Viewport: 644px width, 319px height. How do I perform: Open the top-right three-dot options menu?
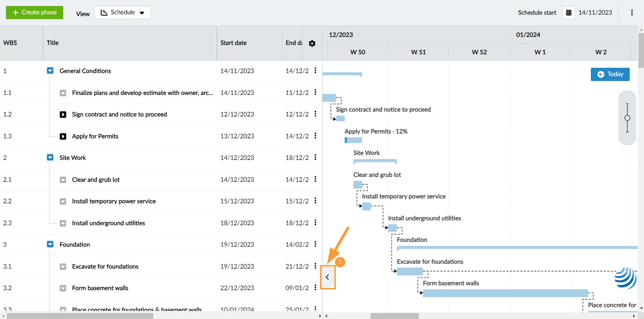[632, 12]
